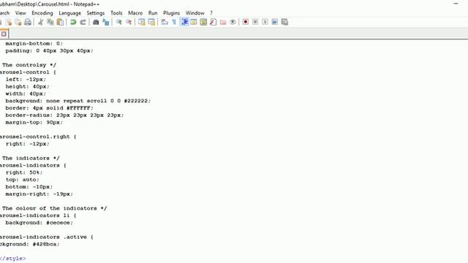Click the closing '</style>' tag
The image size is (468, 263).
click(13, 258)
